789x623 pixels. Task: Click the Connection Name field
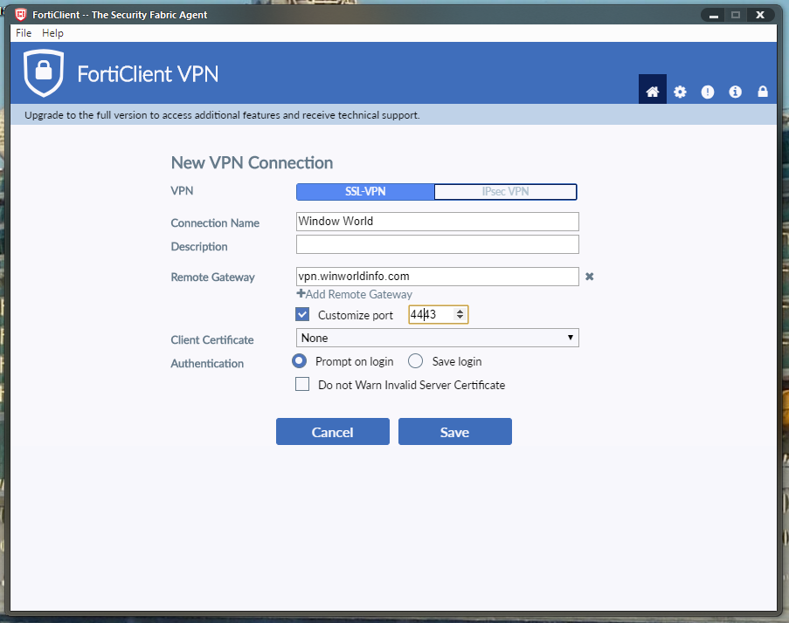pos(437,222)
